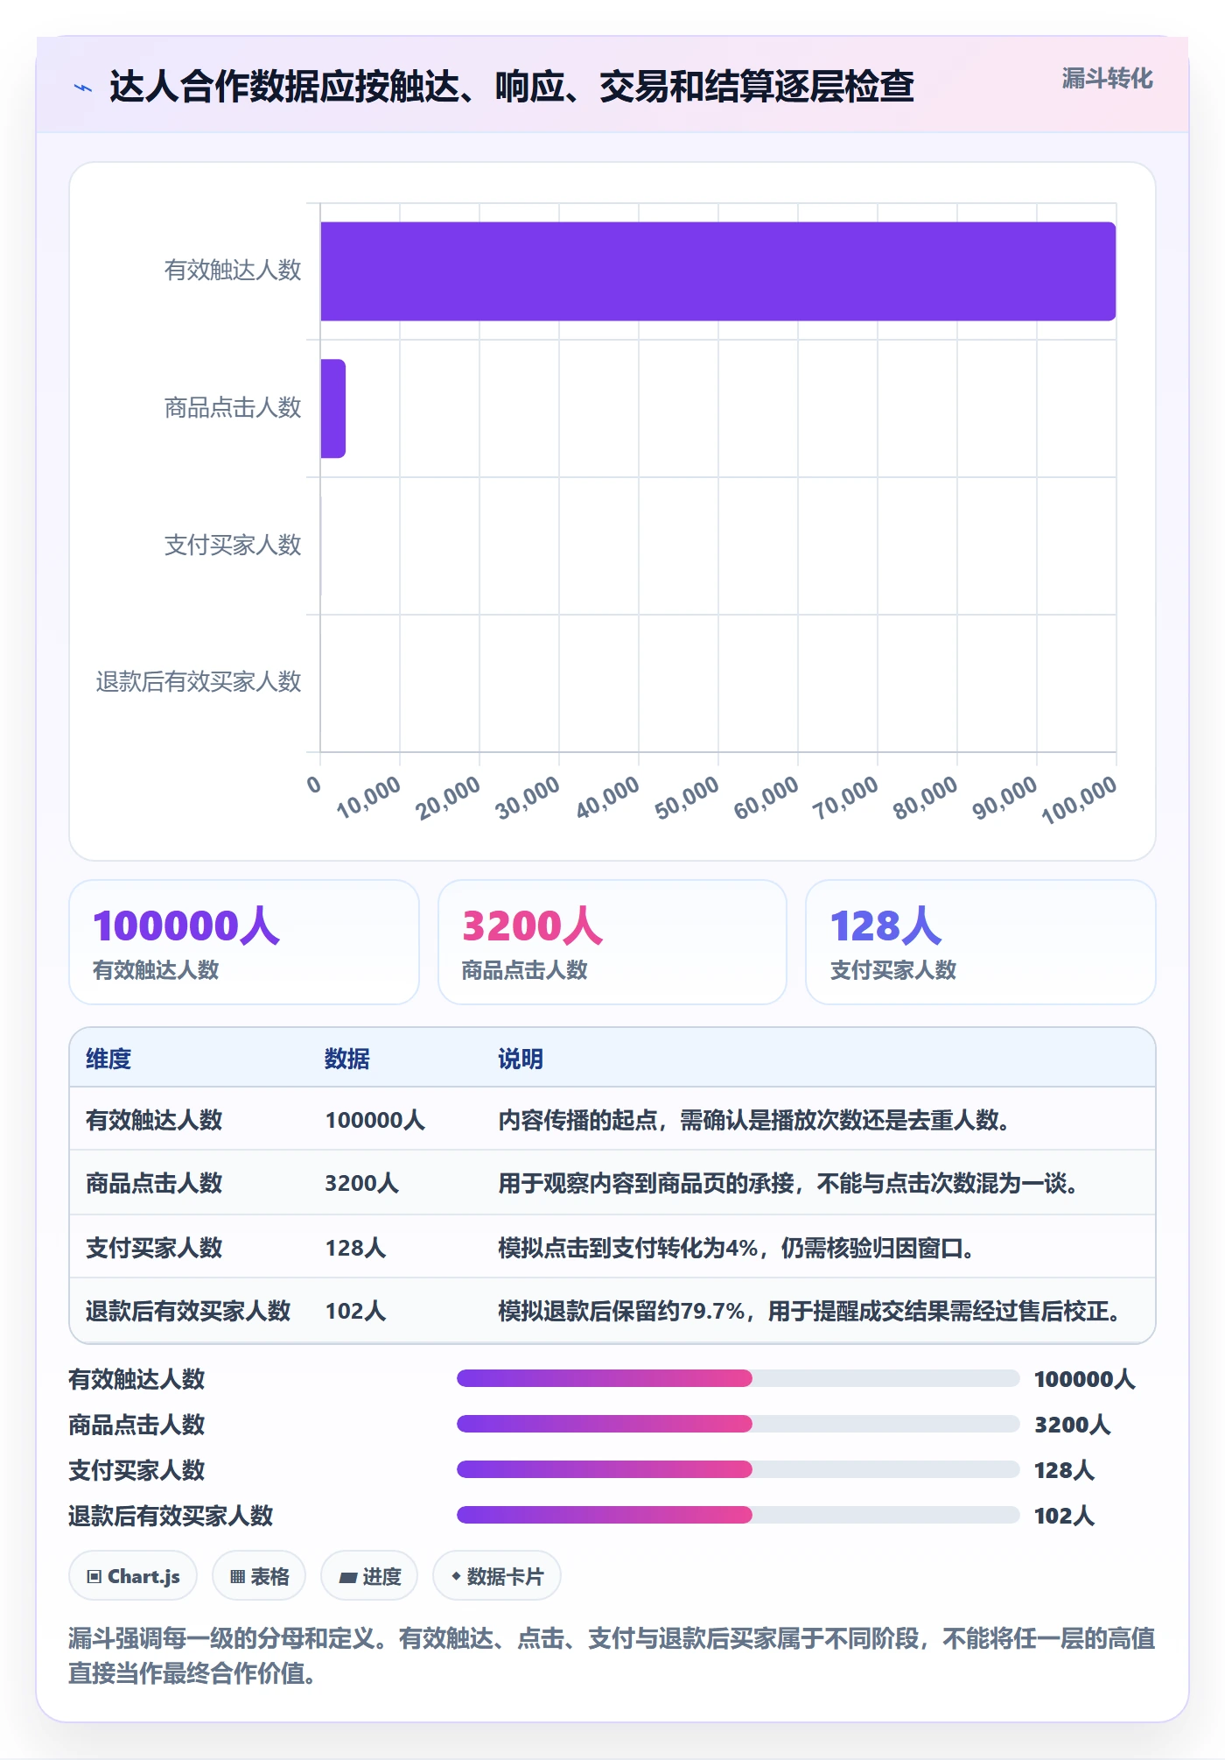The width and height of the screenshot is (1225, 1760).
Task: Click the 102人 value beside the last progress bar
Action: tap(1064, 1516)
